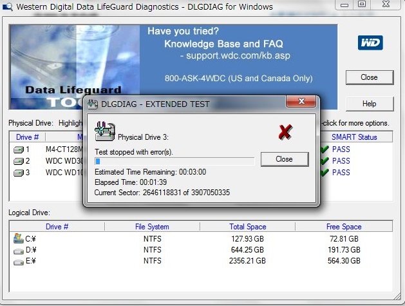Click the main window Close button
Image resolution: width=405 pixels, height=306 pixels.
click(x=370, y=77)
